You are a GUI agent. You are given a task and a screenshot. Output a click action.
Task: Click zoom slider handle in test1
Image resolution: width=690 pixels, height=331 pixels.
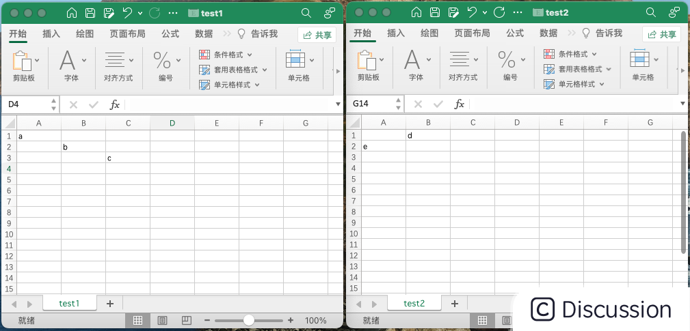coord(249,321)
